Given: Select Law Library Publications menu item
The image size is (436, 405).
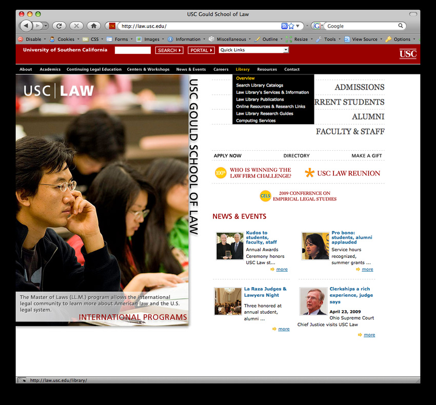Looking at the screenshot, I should [260, 99].
